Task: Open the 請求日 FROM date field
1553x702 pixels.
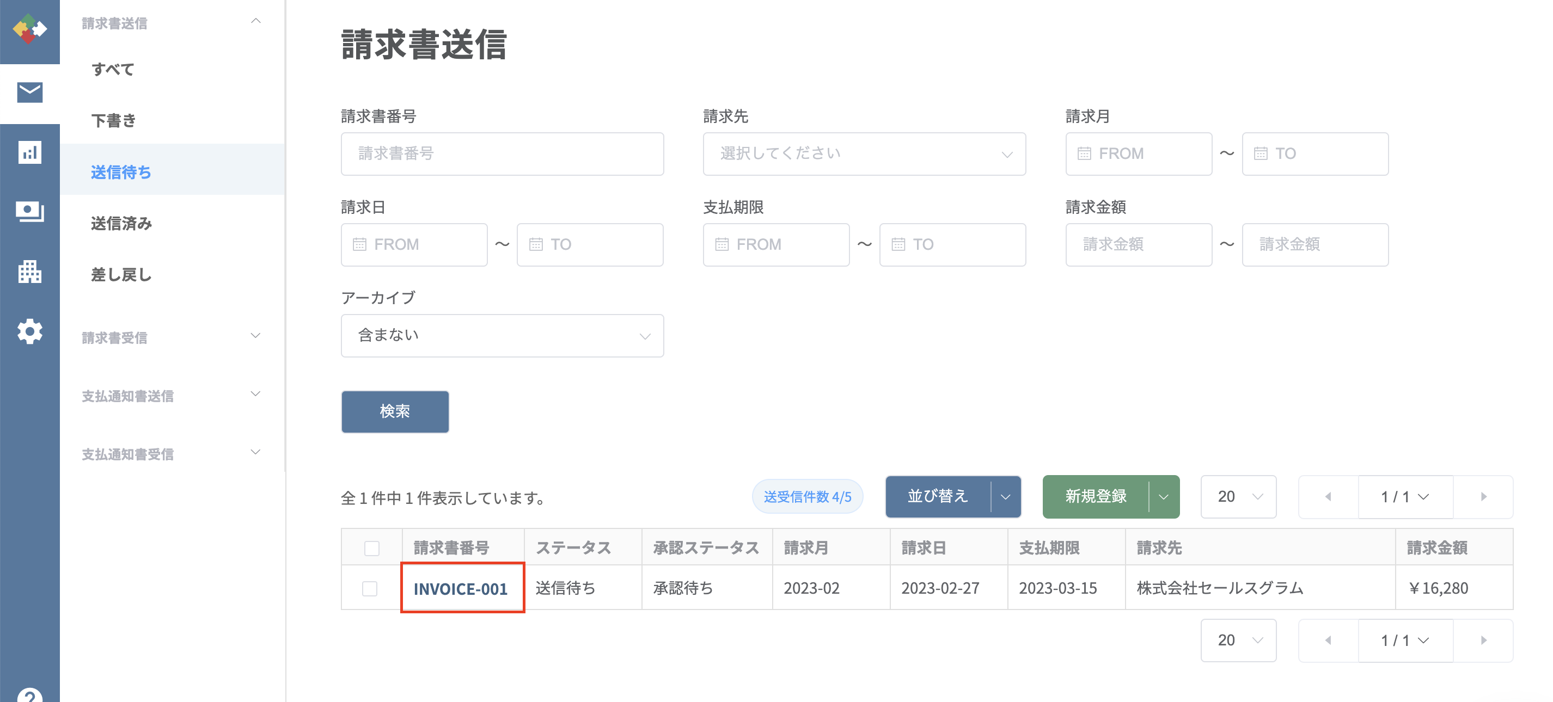Action: pyautogui.click(x=414, y=245)
